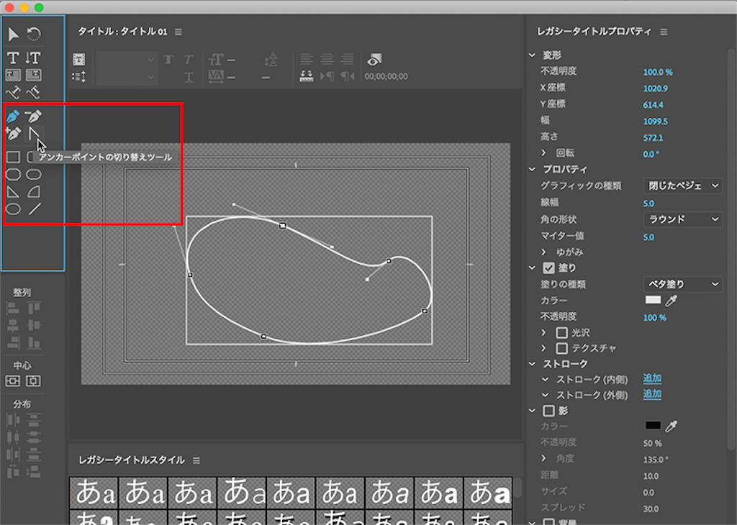
Task: Select the Arc shape tool
Action: 34,191
